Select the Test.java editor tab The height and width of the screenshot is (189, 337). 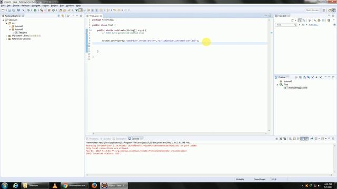point(94,16)
